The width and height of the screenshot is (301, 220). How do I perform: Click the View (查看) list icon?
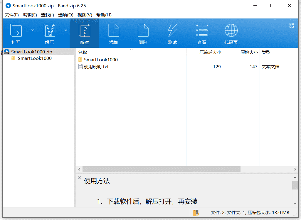[202, 30]
